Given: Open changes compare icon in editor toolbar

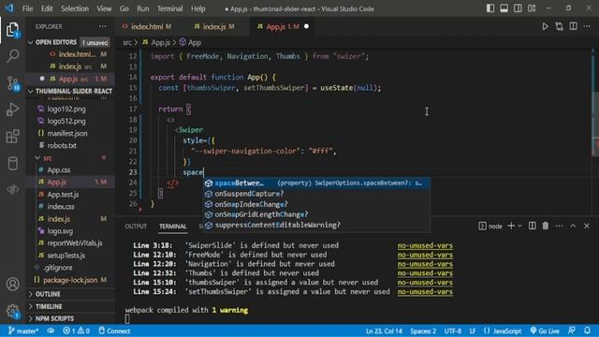Looking at the screenshot, I should (x=560, y=26).
